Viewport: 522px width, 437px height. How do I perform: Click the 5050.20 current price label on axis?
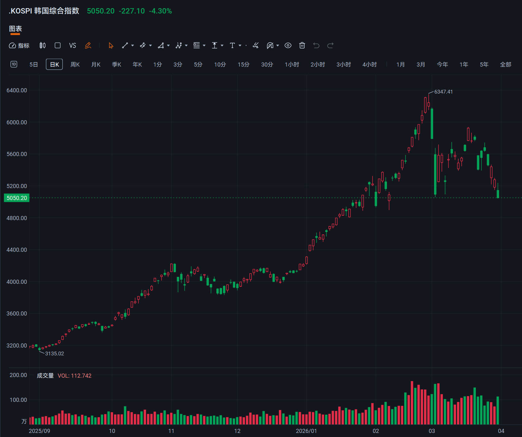click(17, 198)
